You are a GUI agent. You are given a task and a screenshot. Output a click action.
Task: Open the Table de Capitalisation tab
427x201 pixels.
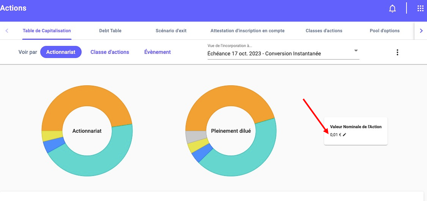(47, 31)
